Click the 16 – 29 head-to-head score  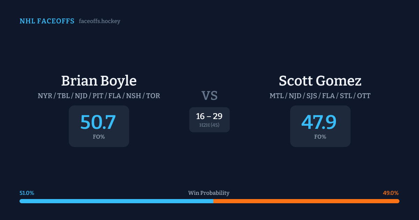coord(209,116)
